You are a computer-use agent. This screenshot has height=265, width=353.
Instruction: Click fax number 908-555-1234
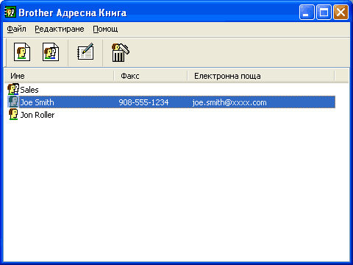[x=143, y=102]
